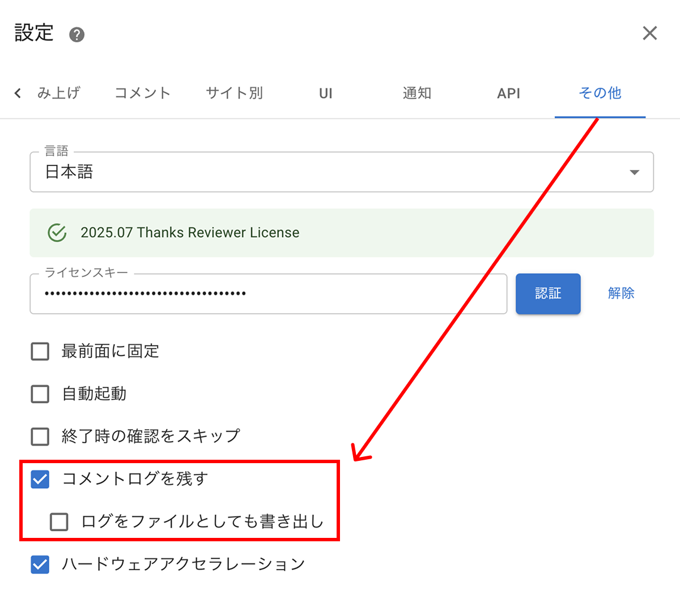Open the 言語 language dropdown arrow

point(634,172)
